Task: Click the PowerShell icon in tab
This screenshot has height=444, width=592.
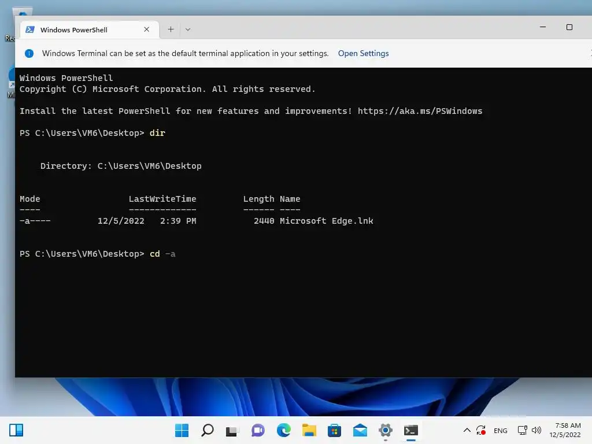Action: pyautogui.click(x=30, y=29)
